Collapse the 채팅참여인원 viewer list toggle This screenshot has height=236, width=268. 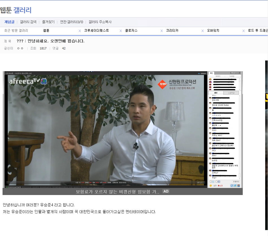click(235, 73)
